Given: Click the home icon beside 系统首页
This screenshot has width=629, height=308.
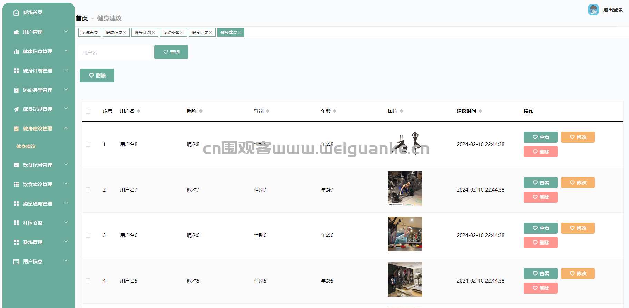Looking at the screenshot, I should pos(16,13).
